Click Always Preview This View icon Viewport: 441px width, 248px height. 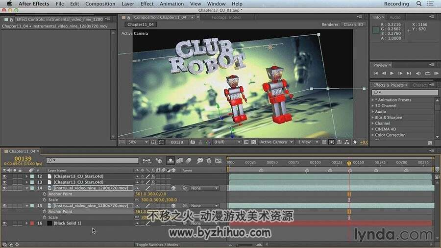[x=122, y=142]
